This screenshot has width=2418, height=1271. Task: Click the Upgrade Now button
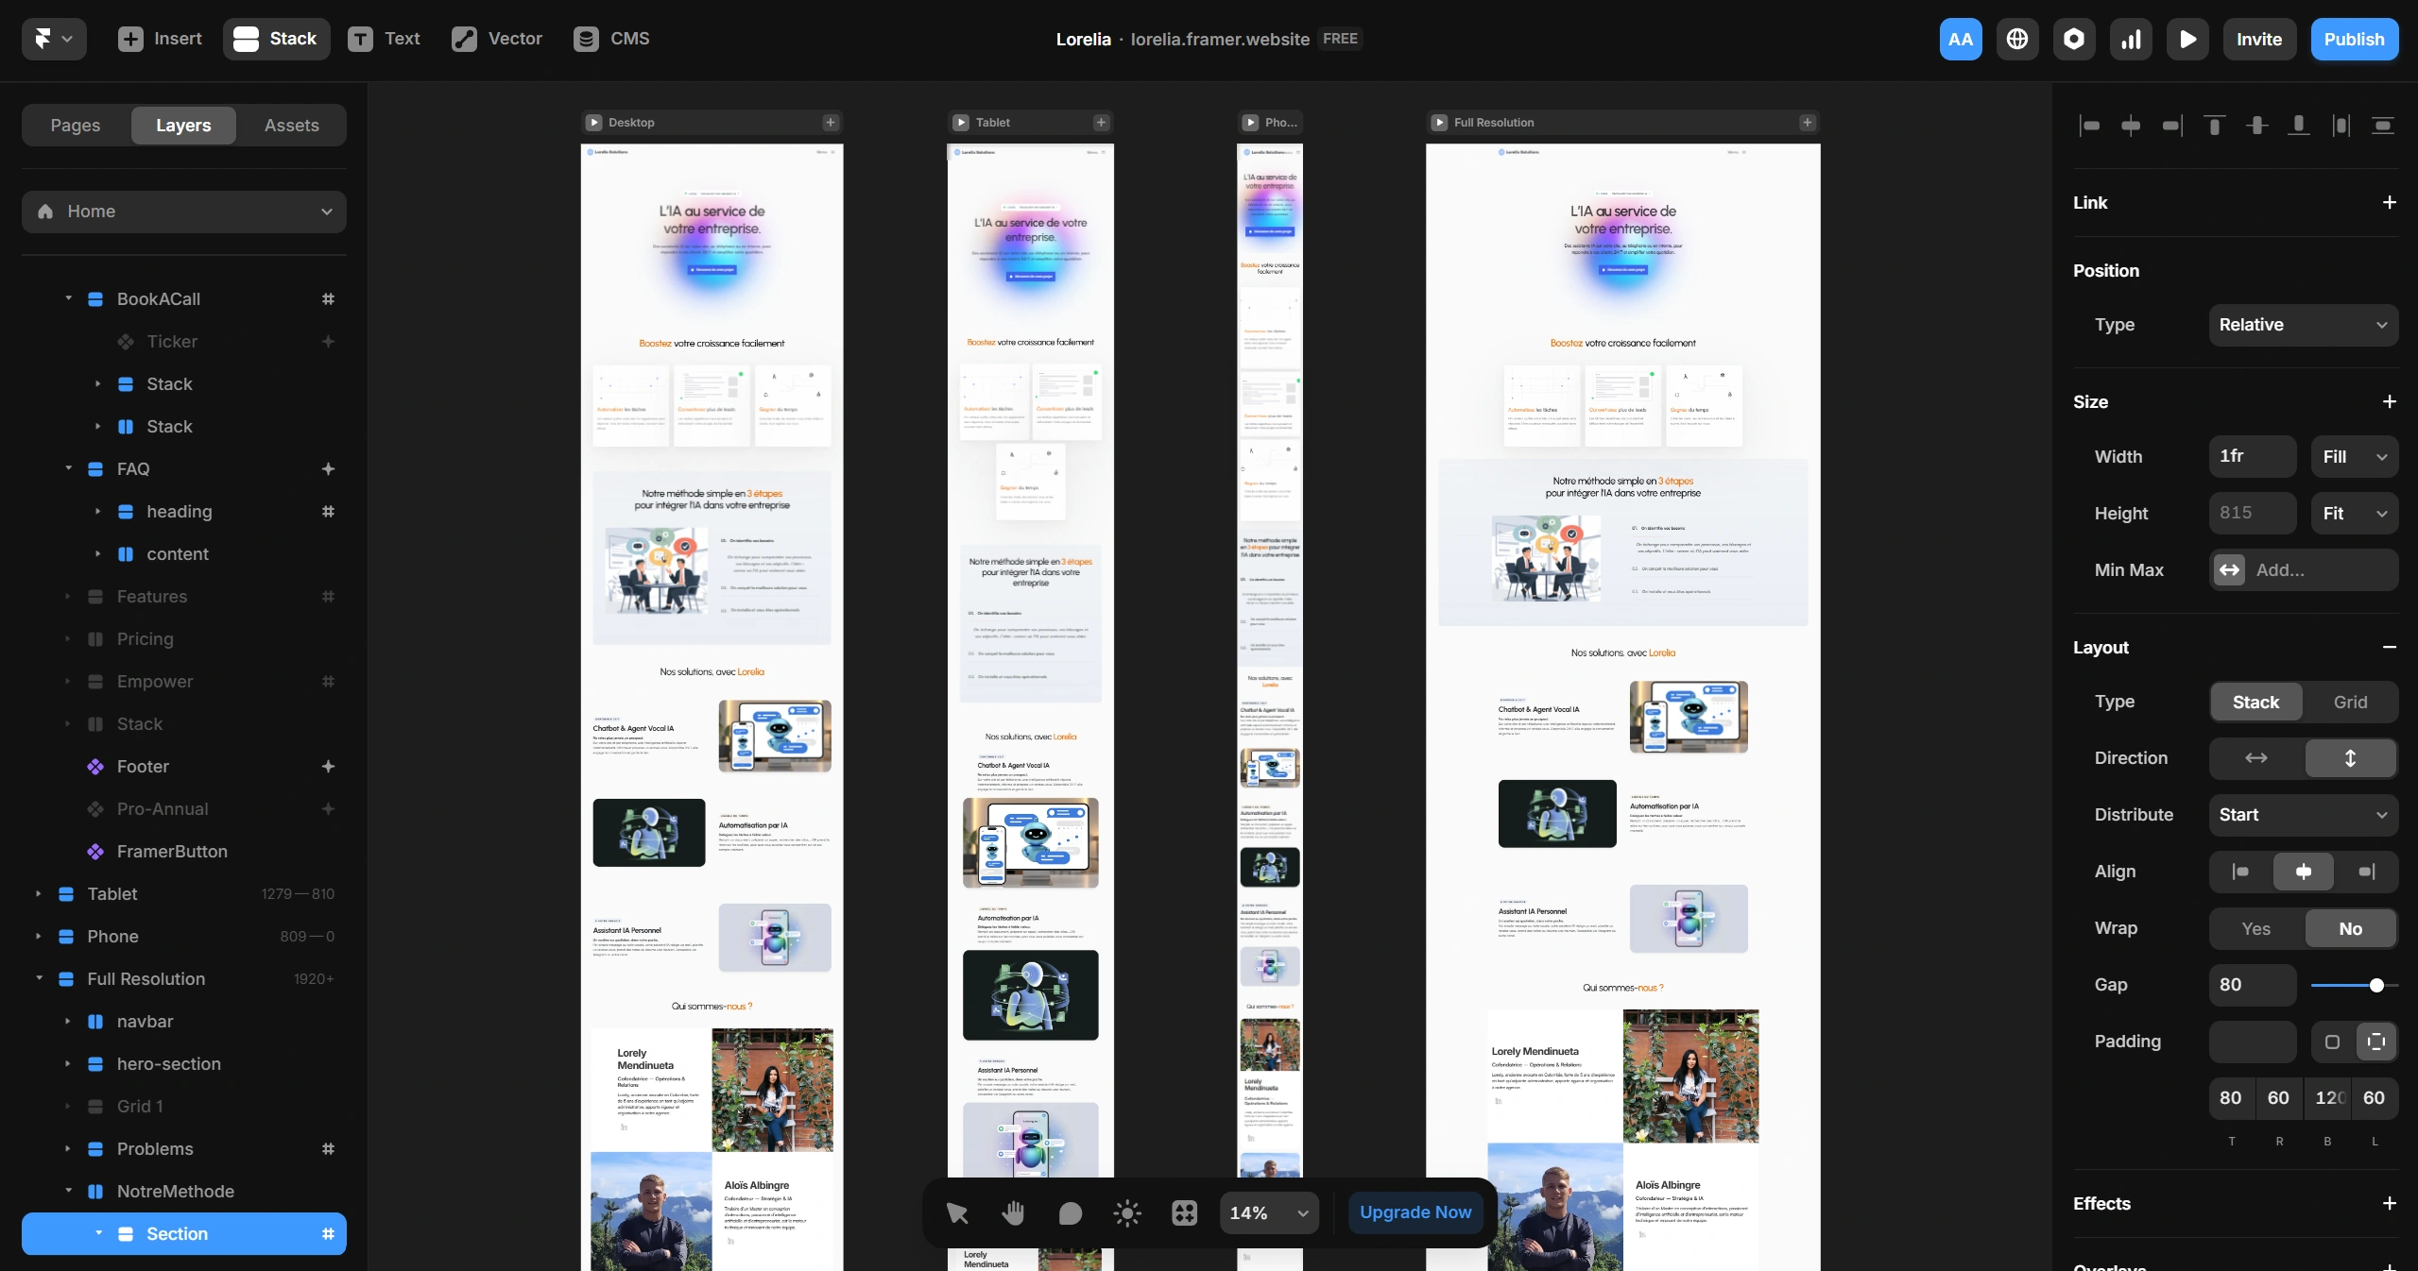tap(1415, 1212)
